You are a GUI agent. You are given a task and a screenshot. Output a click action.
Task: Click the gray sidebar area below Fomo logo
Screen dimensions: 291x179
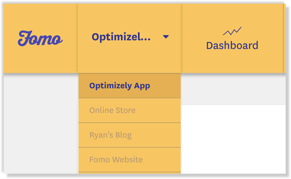tap(41, 123)
